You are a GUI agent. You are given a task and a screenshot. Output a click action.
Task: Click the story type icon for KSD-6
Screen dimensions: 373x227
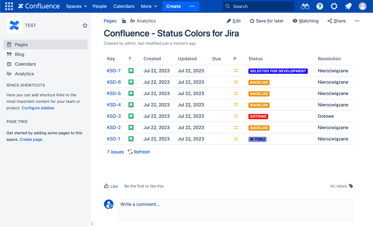[131, 82]
